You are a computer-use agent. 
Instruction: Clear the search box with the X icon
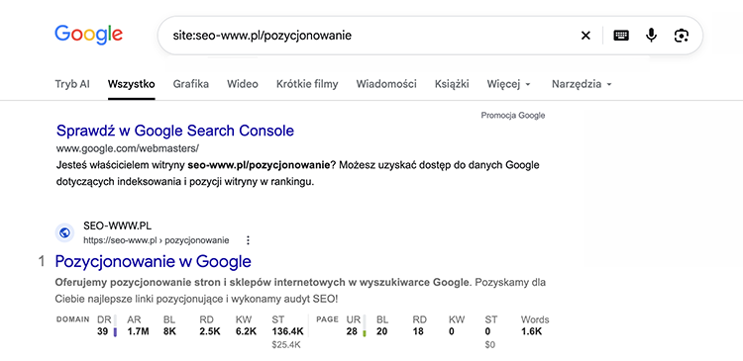585,36
